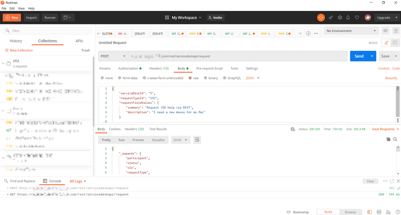Open the user avatar icon

368,17
